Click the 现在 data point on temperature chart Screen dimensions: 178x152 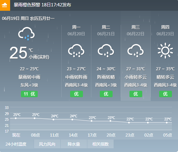16,118
